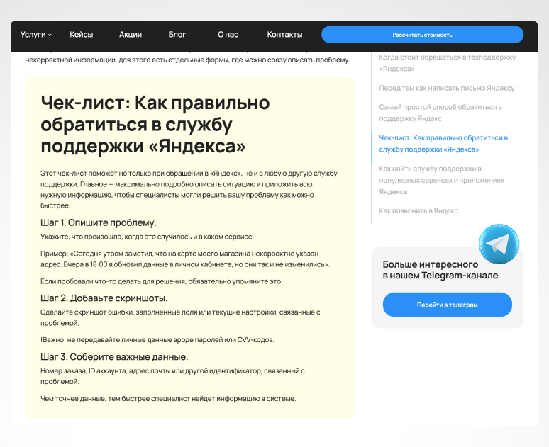The image size is (549, 447).
Task: Jump to 'Когда стоит обращаться в техподдержку' section
Action: [447, 63]
